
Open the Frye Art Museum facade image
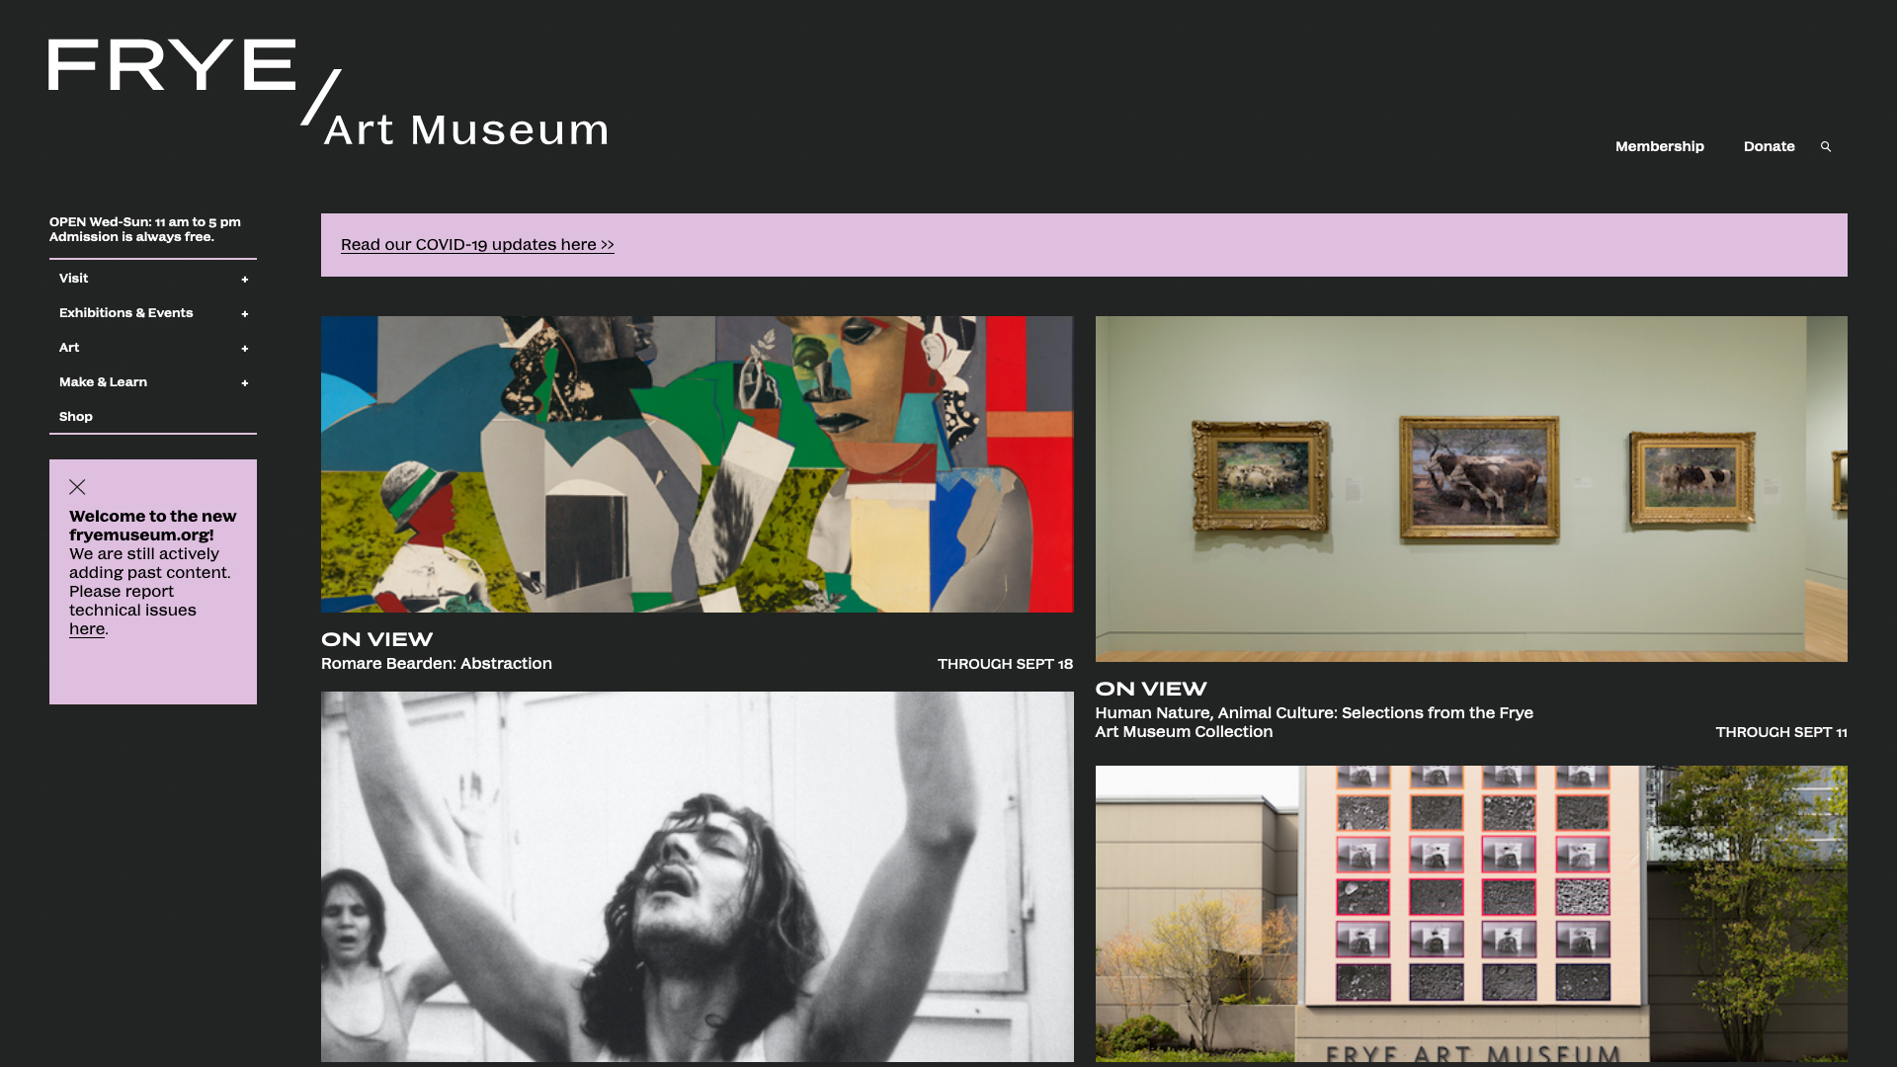coord(1471,914)
